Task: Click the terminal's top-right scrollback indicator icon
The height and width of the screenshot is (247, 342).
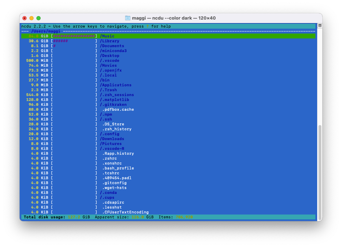Action: tap(320, 26)
